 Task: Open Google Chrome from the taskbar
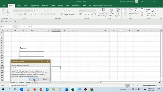coord(92,89)
